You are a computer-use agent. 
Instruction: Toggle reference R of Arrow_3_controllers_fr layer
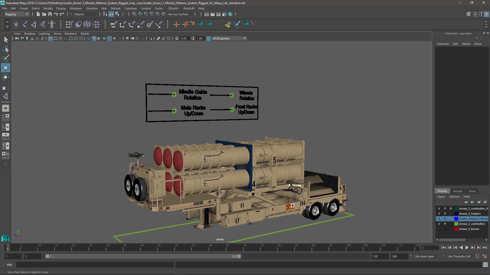click(451, 209)
